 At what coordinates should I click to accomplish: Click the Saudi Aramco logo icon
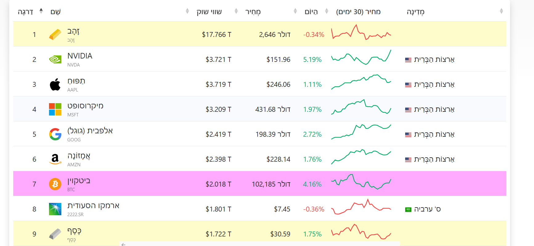55,209
